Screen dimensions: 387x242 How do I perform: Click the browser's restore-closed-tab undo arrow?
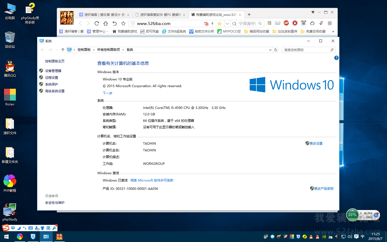(114, 23)
